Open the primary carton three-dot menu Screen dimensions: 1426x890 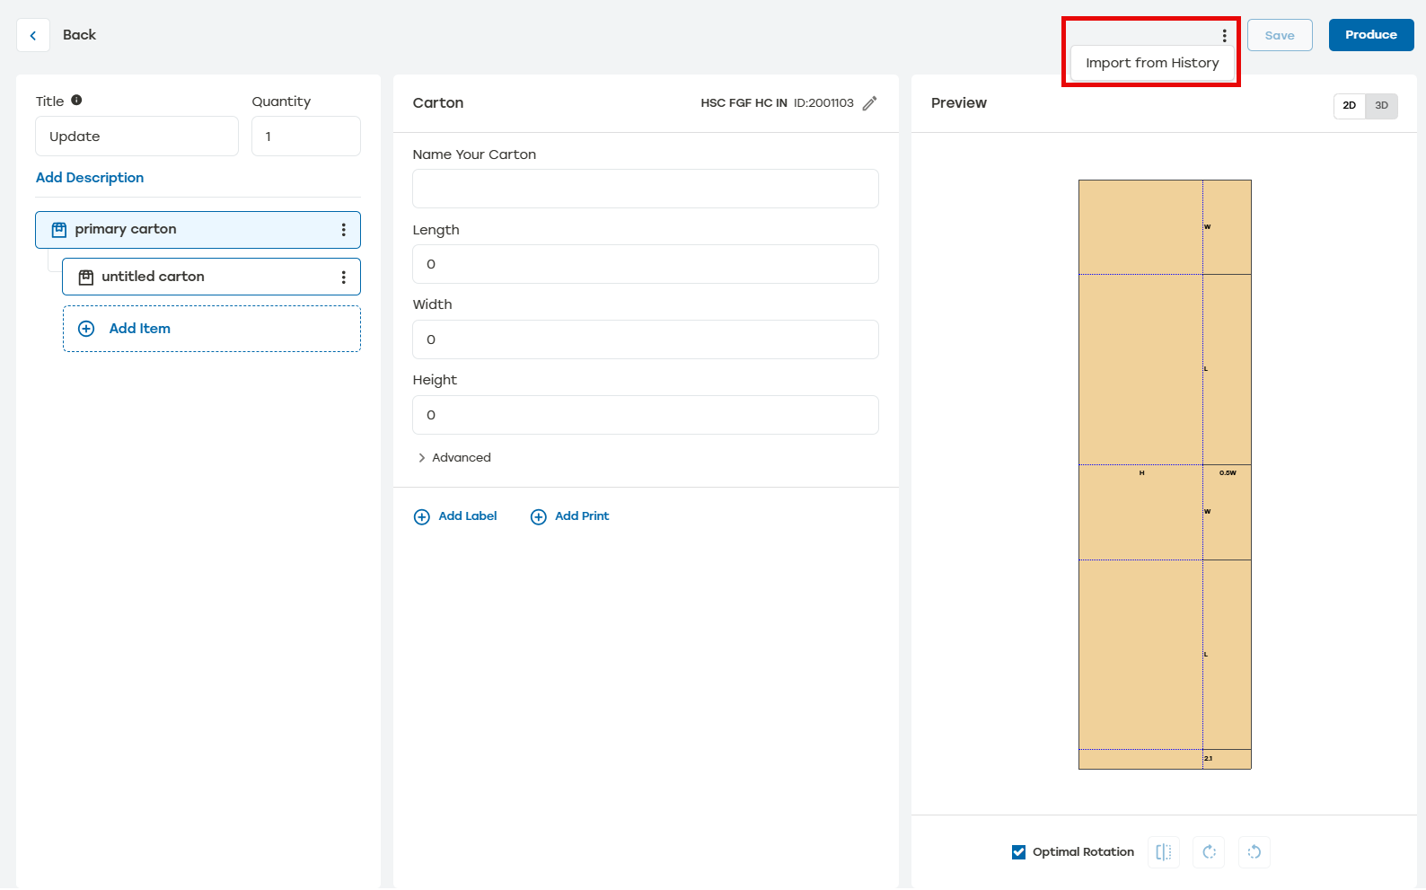tap(343, 230)
